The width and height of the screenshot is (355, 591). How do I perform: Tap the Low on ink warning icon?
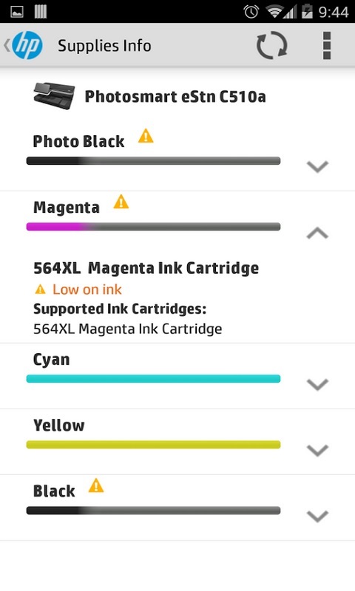40,290
